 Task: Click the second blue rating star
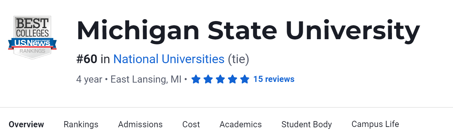coord(208,79)
